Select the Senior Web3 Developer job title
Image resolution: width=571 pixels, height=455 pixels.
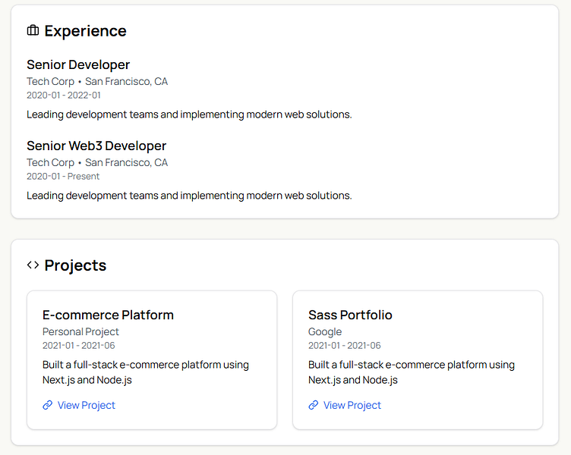(96, 146)
